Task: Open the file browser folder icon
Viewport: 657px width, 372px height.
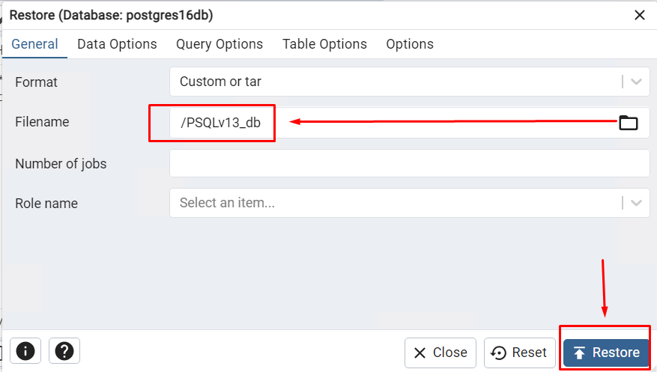Action: point(628,123)
